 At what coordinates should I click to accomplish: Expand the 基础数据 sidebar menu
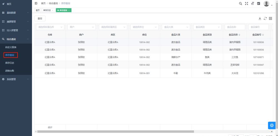coord(16,13)
